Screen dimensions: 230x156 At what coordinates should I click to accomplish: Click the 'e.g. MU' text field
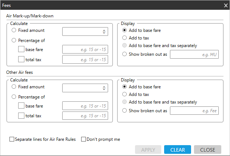pos(194,54)
